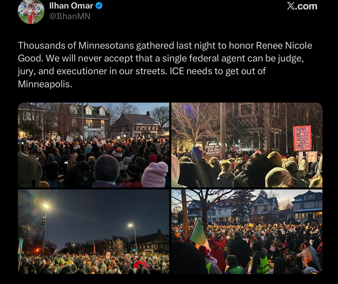Image resolution: width=338 pixels, height=284 pixels.
Task: Click the yellow safety vest in bottom-right photo
Action: coord(262,264)
